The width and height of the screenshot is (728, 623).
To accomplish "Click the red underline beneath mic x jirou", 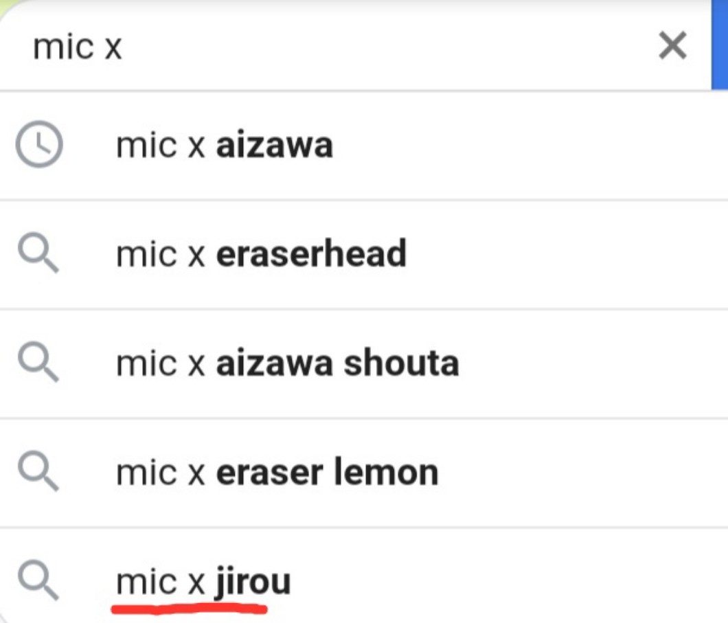I will click(189, 608).
